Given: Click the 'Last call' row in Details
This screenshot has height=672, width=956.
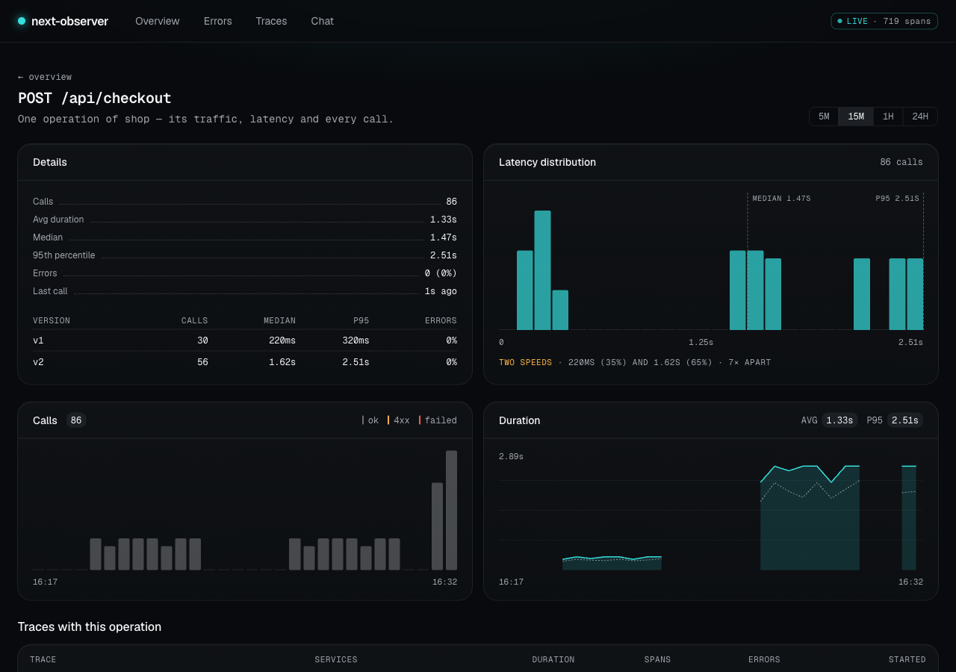Looking at the screenshot, I should (245, 291).
